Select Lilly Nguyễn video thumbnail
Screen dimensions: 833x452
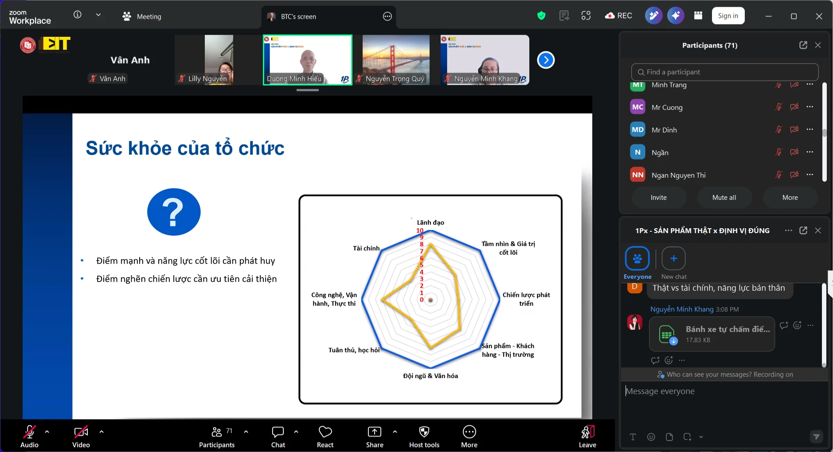point(219,60)
